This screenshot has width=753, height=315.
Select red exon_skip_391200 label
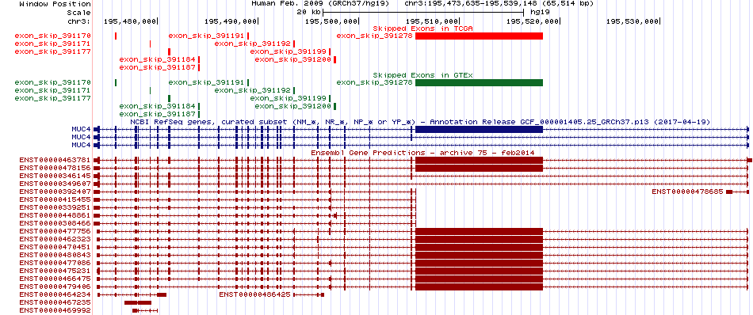(293, 59)
